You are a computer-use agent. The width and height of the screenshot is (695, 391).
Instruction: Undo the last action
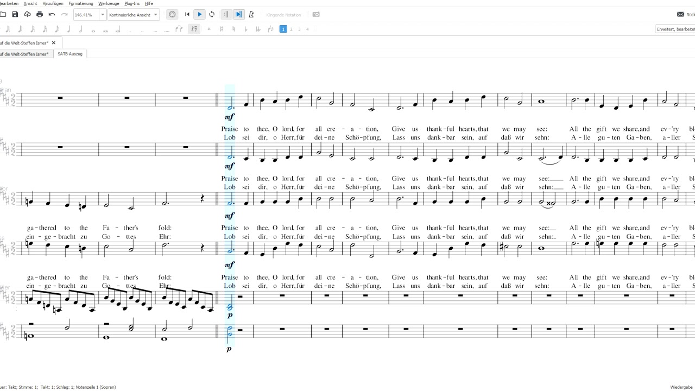pyautogui.click(x=52, y=15)
